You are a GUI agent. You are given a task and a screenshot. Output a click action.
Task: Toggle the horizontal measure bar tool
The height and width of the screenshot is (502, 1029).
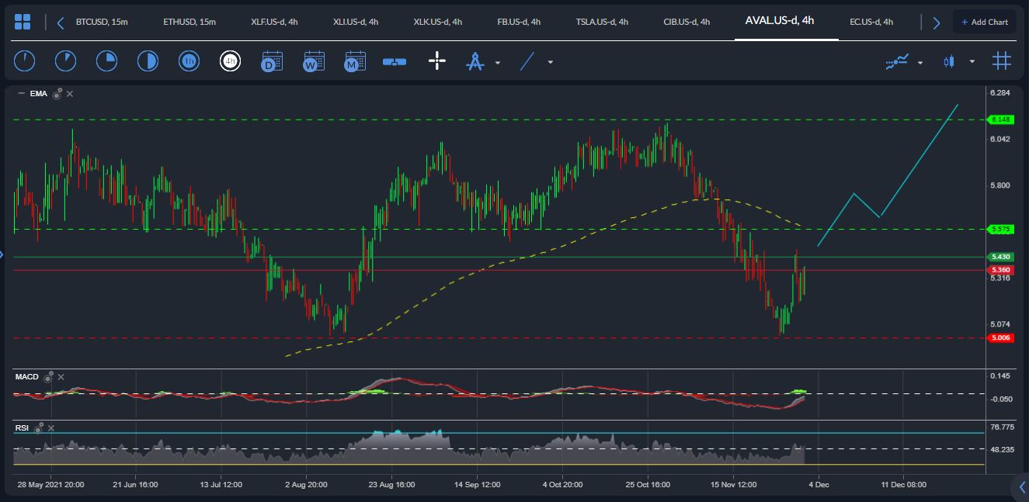tap(395, 61)
